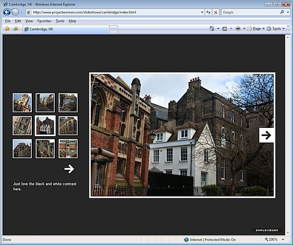Click the Home icon in command bar
Image resolution: width=293 pixels, height=245 pixels.
tap(212, 29)
